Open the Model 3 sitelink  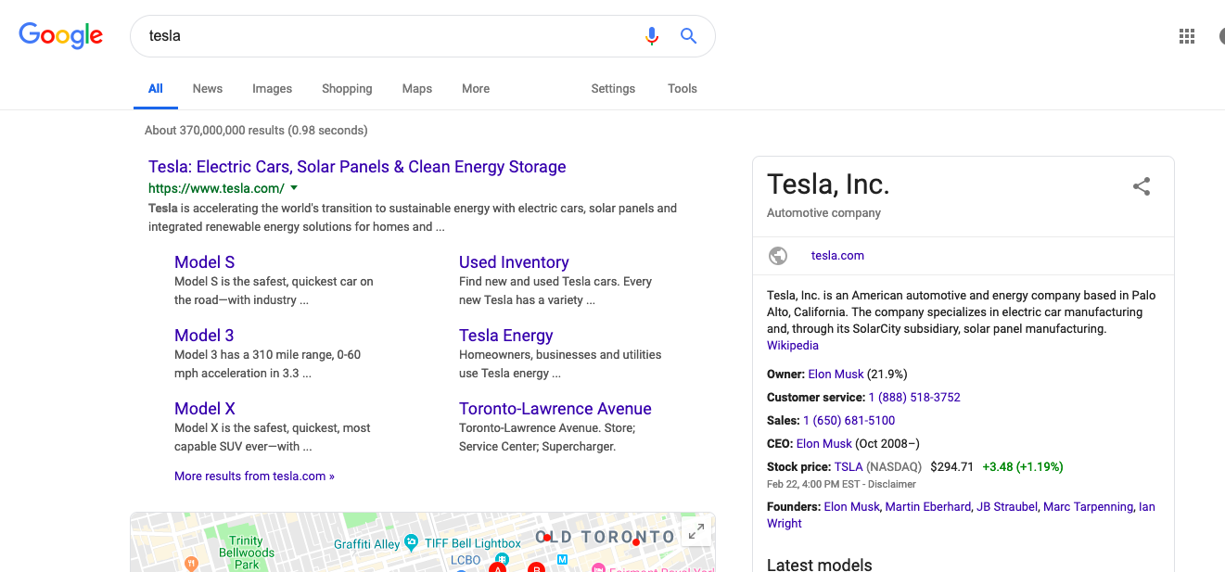(204, 336)
